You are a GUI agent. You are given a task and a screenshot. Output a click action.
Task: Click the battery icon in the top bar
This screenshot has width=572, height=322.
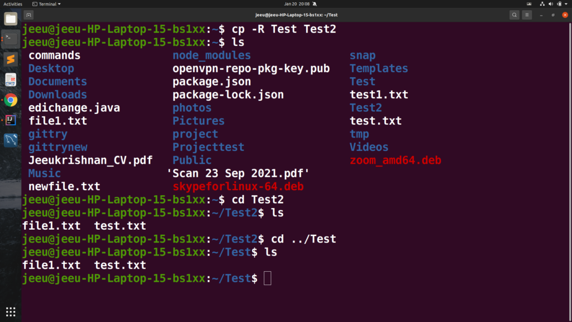point(558,4)
